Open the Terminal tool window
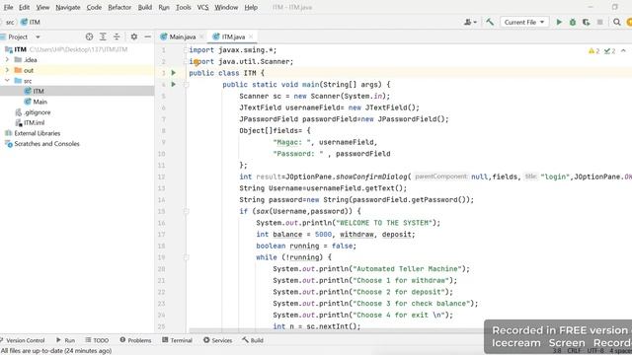632x355 pixels. click(177, 340)
